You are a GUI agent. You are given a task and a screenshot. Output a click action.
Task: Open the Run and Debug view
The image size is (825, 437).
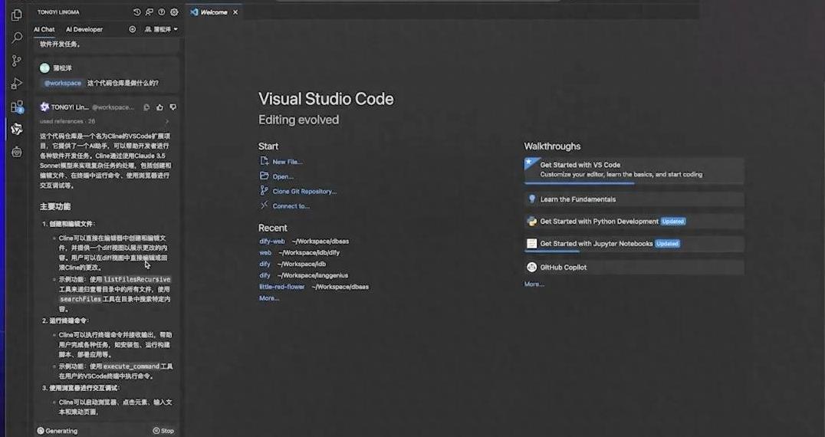coord(16,84)
